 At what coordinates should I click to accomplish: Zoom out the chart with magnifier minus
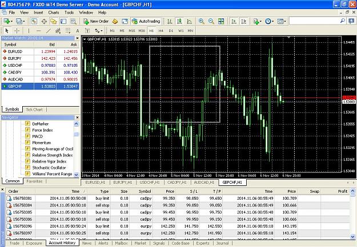click(211, 21)
